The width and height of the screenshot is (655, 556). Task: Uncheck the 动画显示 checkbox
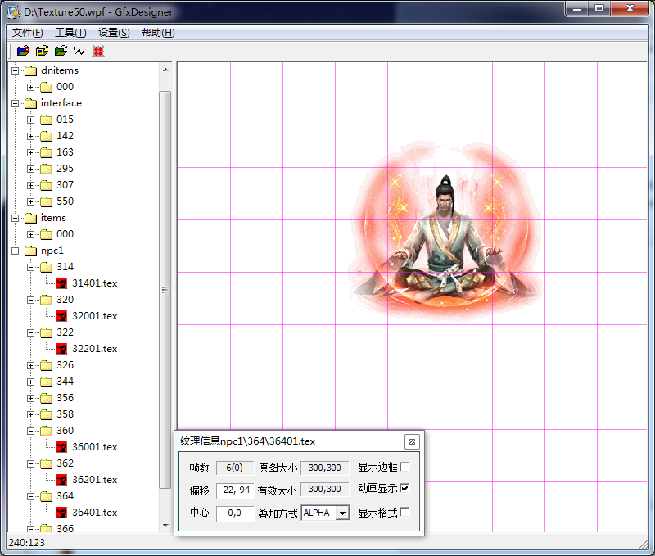404,488
